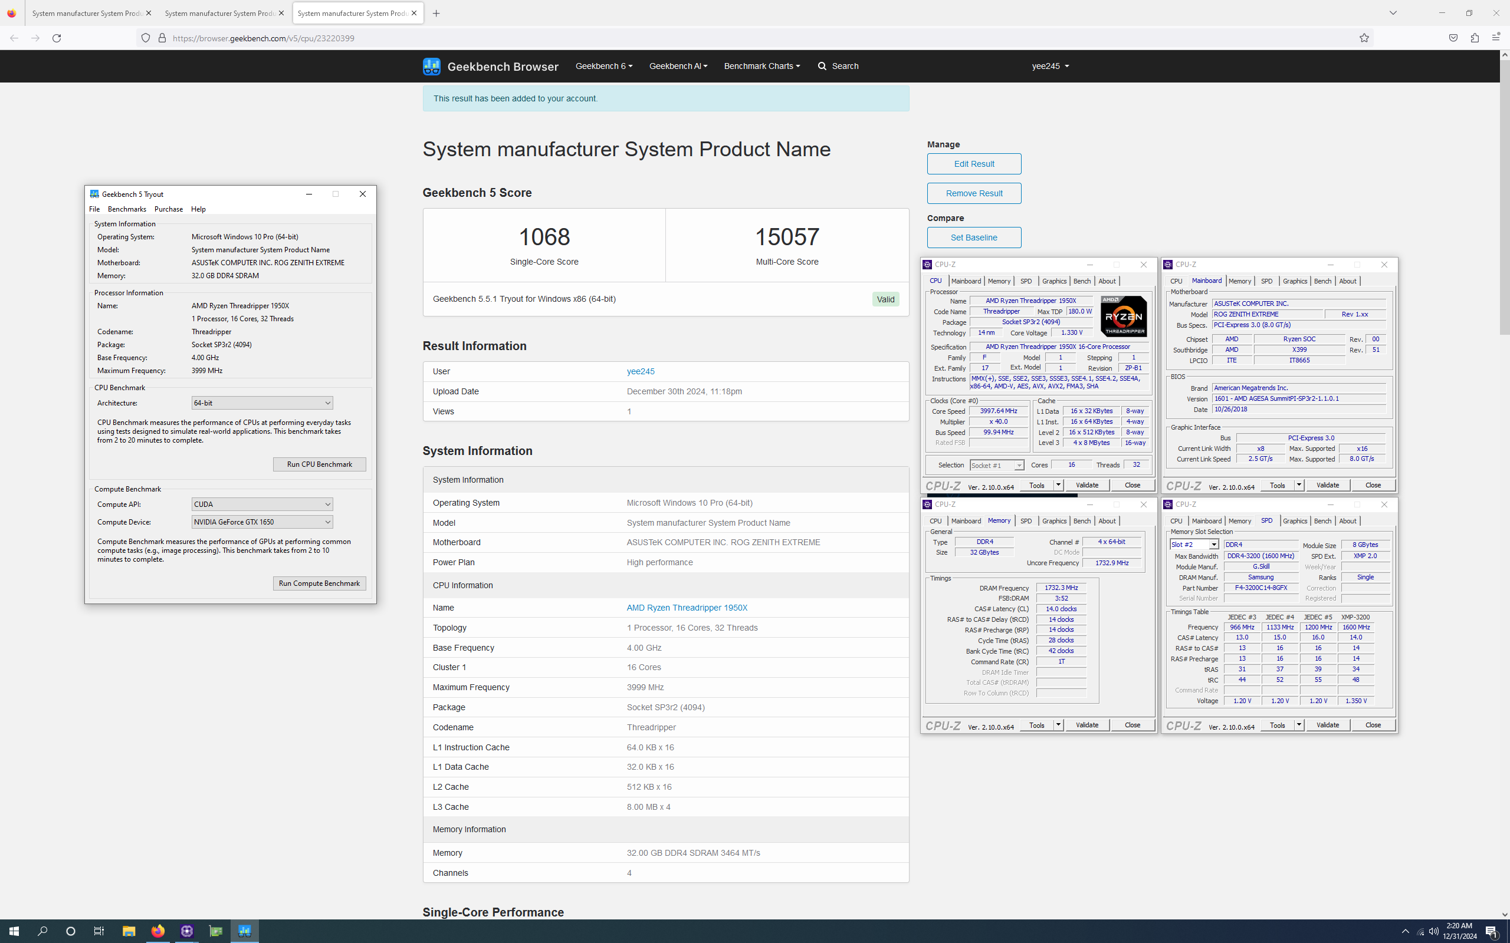Click the page vertical scrollbar down arrow
The image size is (1510, 943).
pos(1504,914)
